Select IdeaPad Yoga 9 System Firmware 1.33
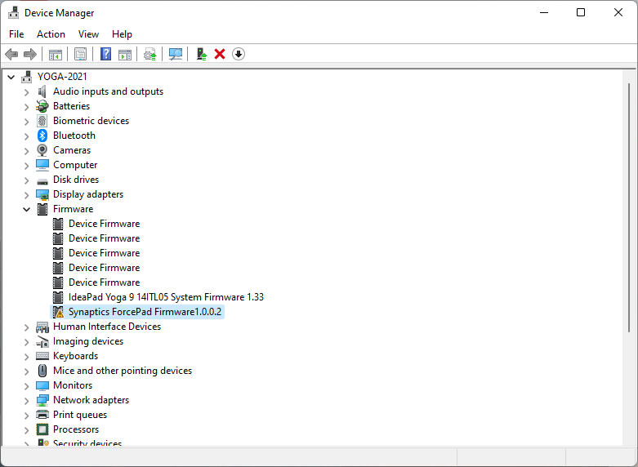Image resolution: width=638 pixels, height=467 pixels. pyautogui.click(x=166, y=297)
